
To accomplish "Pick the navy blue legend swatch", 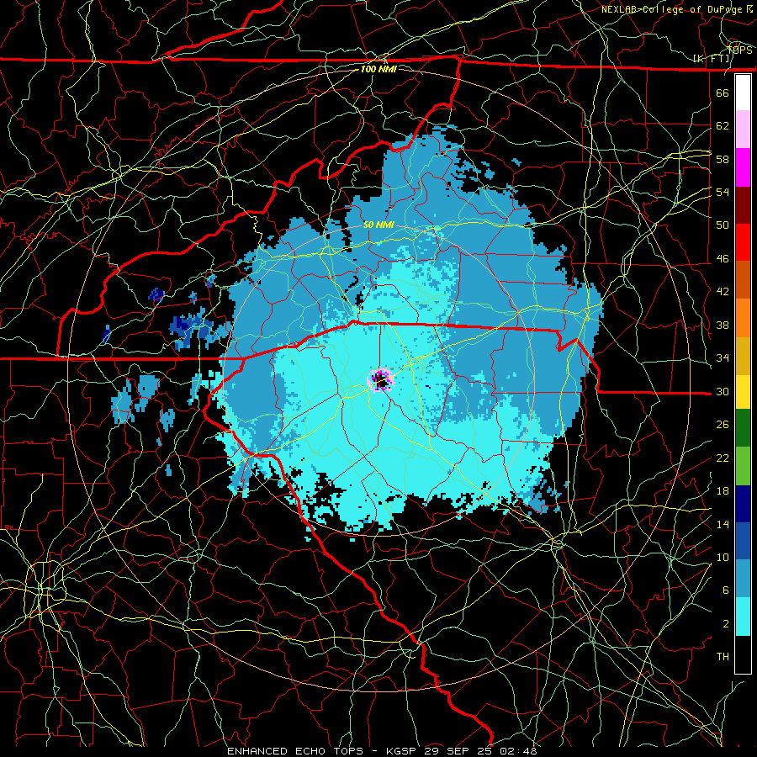I will (743, 504).
